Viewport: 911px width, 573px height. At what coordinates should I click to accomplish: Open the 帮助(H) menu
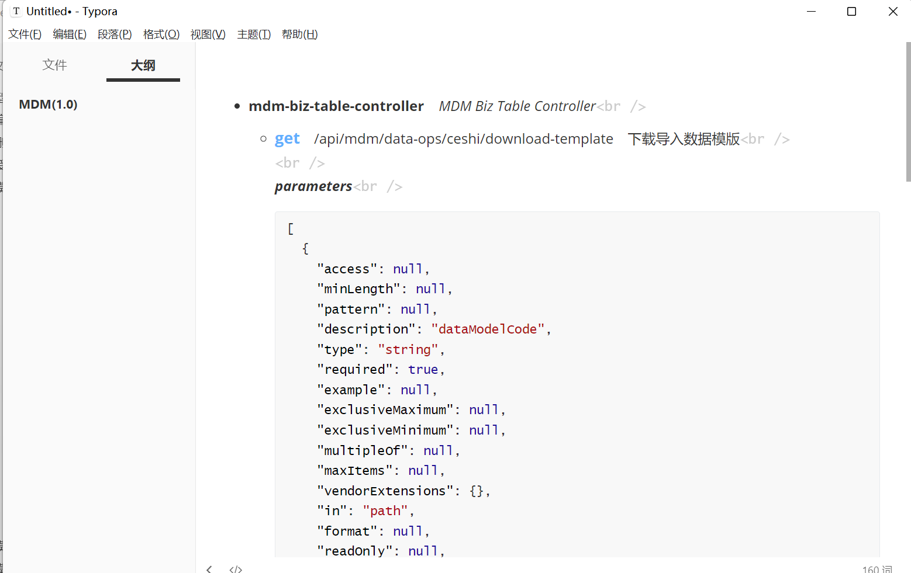tap(299, 34)
